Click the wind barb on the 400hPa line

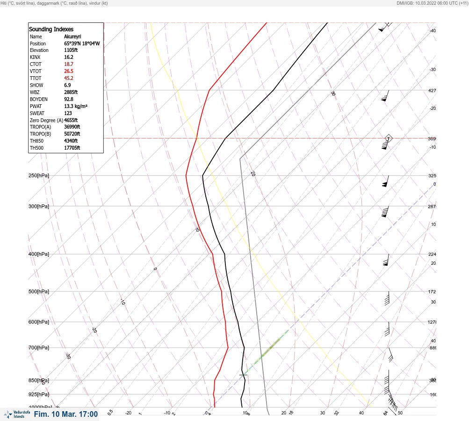tap(386, 260)
